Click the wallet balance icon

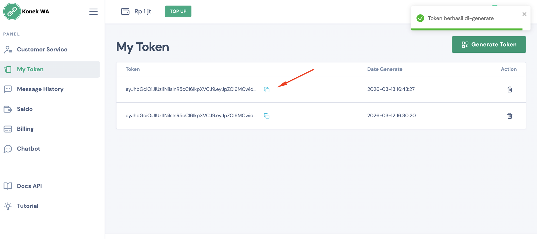125,12
